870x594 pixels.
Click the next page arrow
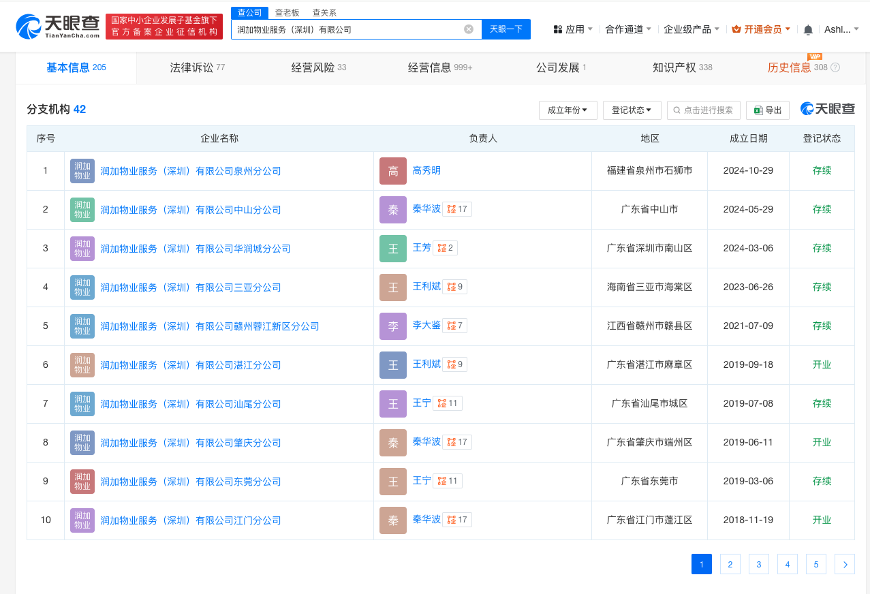845,564
